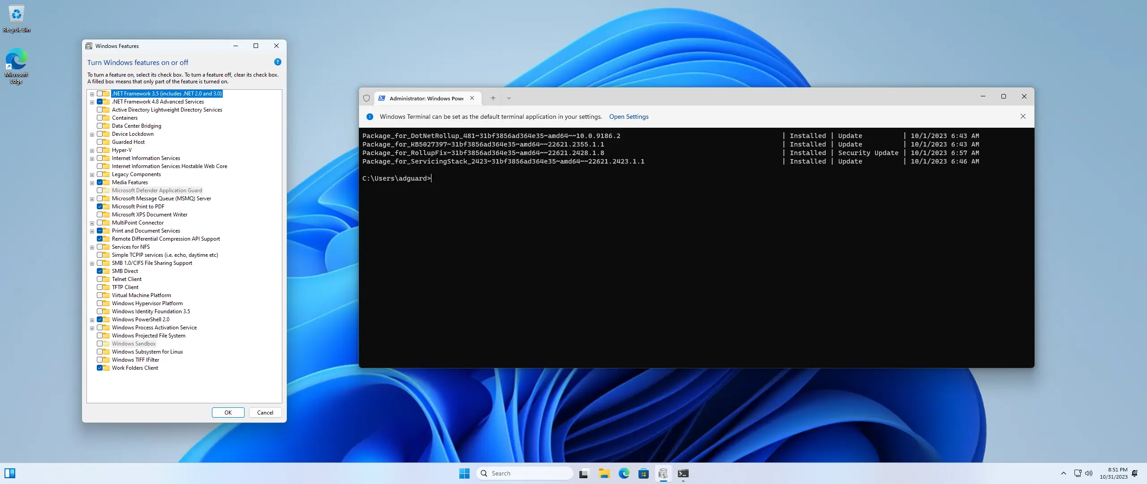Uncheck the Microsoft Print to PDF feature

99,207
